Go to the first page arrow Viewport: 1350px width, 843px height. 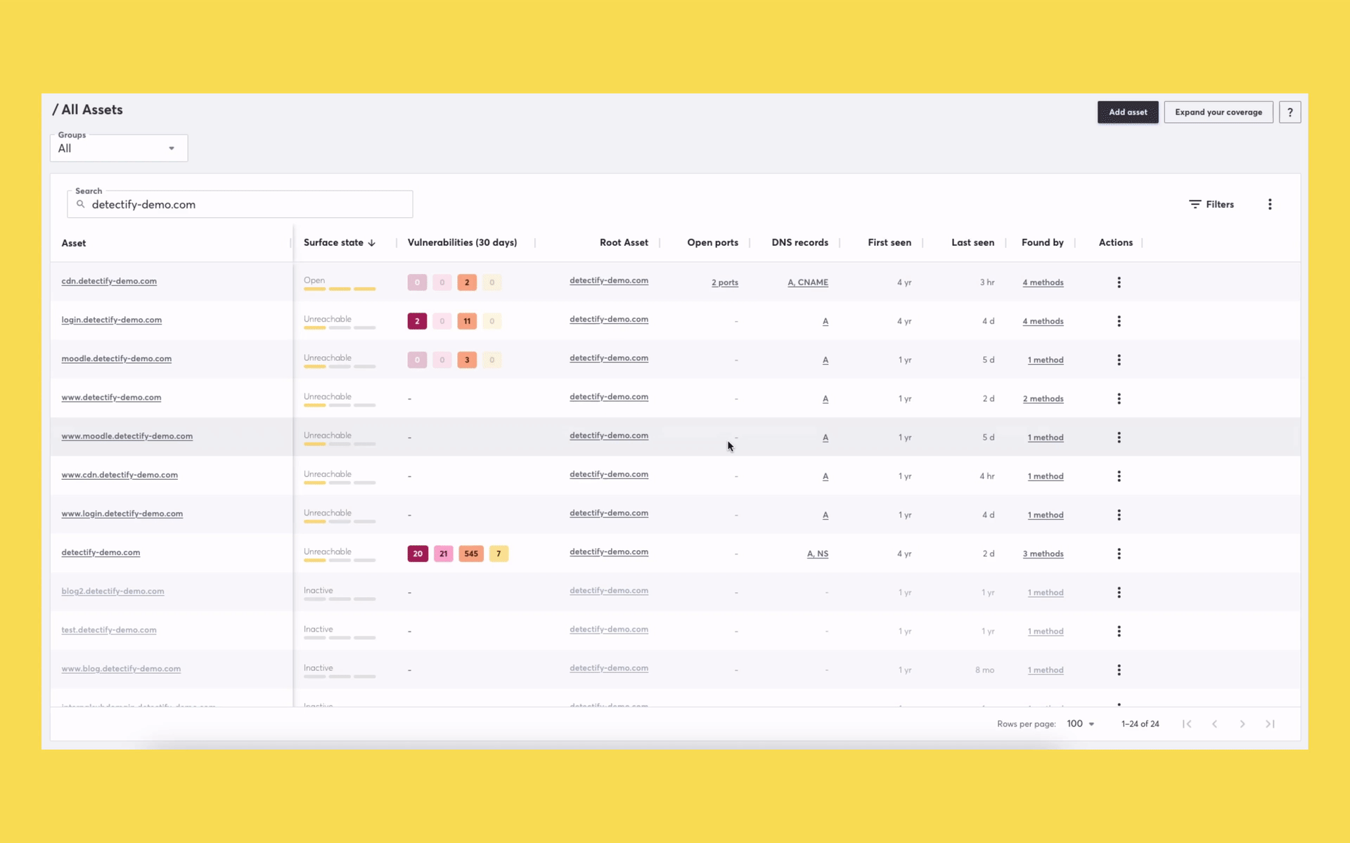1187,724
